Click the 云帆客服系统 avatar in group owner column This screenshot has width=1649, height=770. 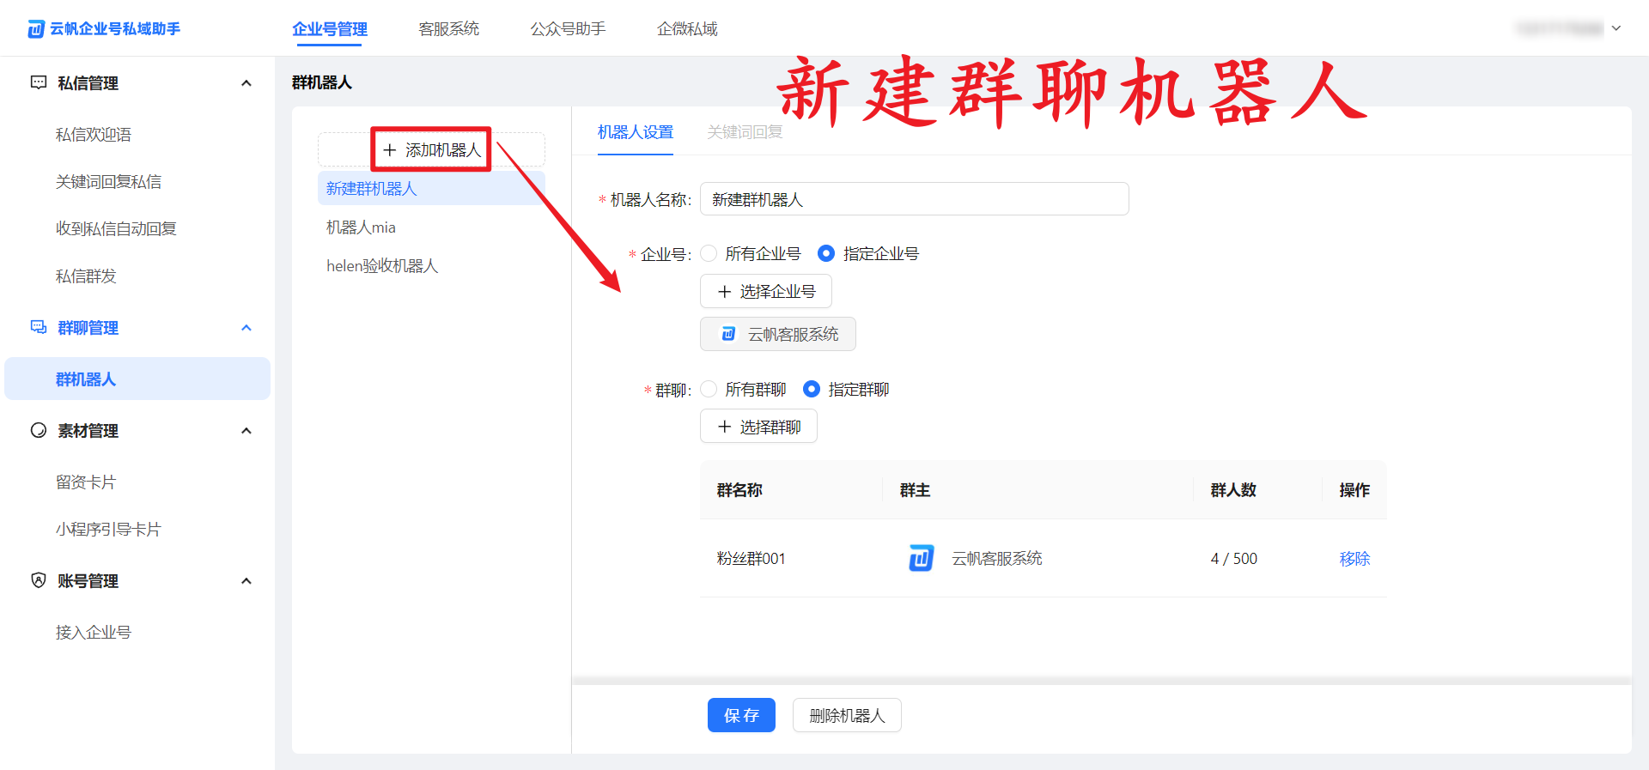[x=921, y=558]
